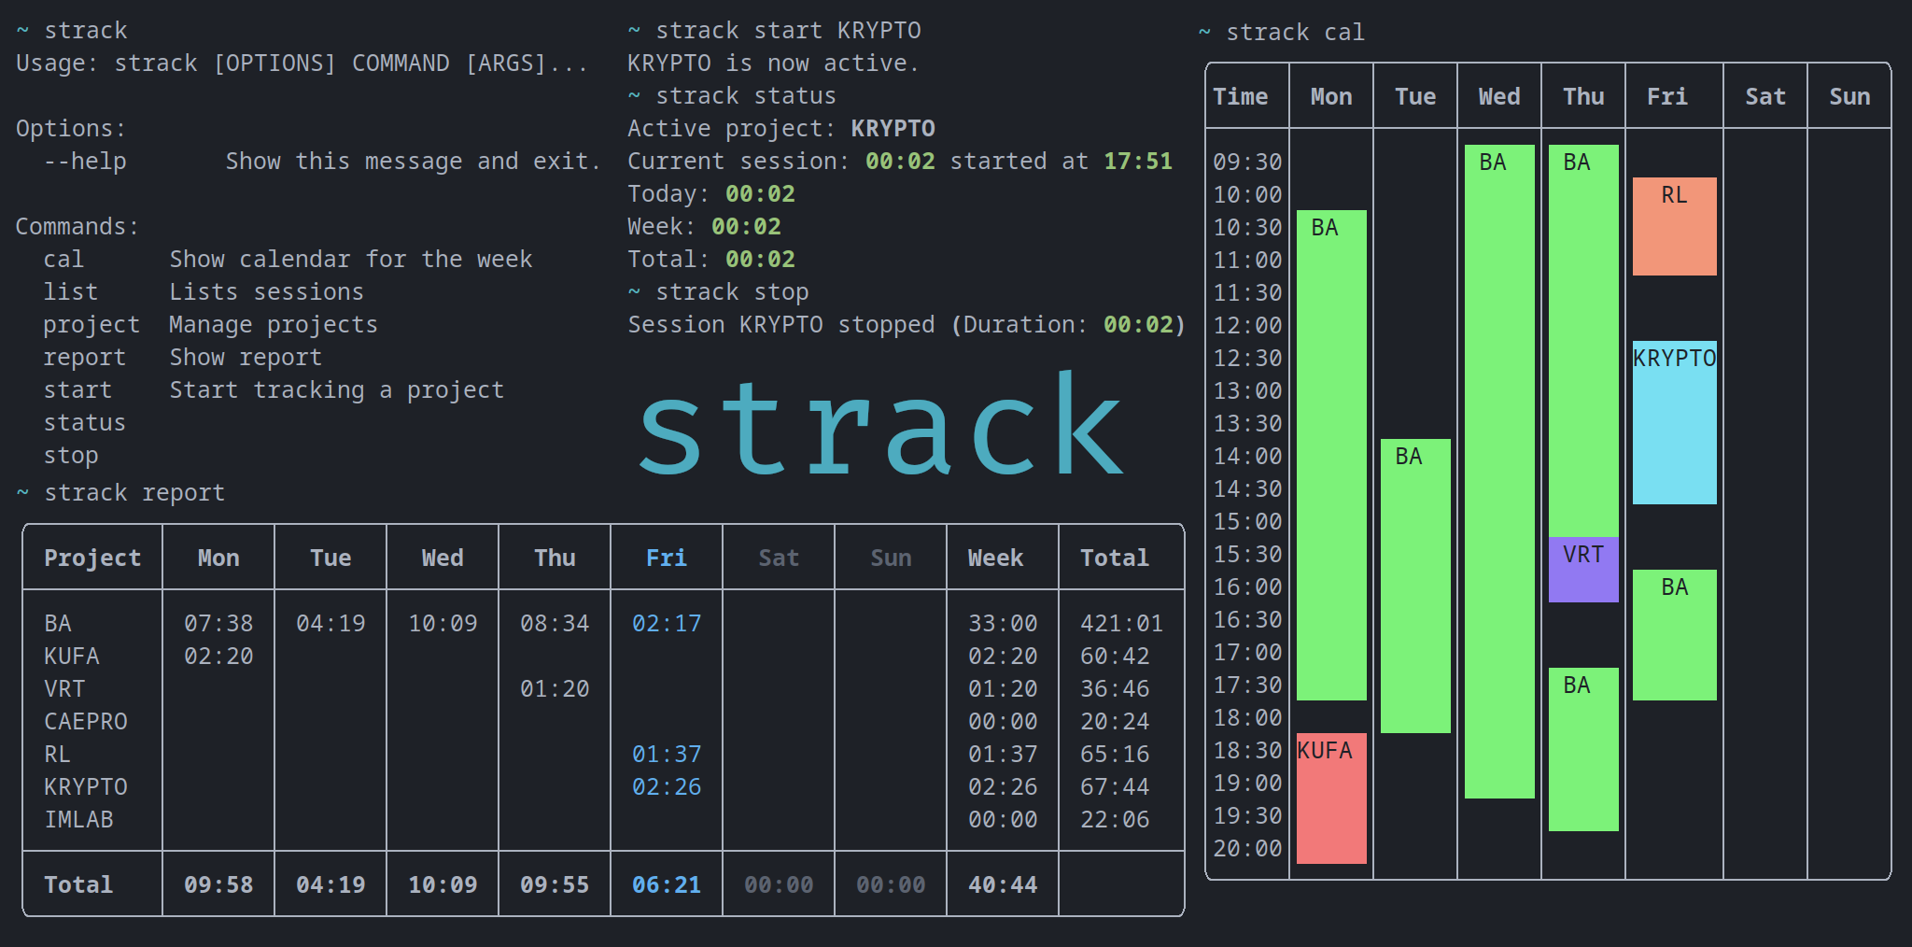
Task: Click the highlighted Fri header in report table
Action: click(x=666, y=558)
